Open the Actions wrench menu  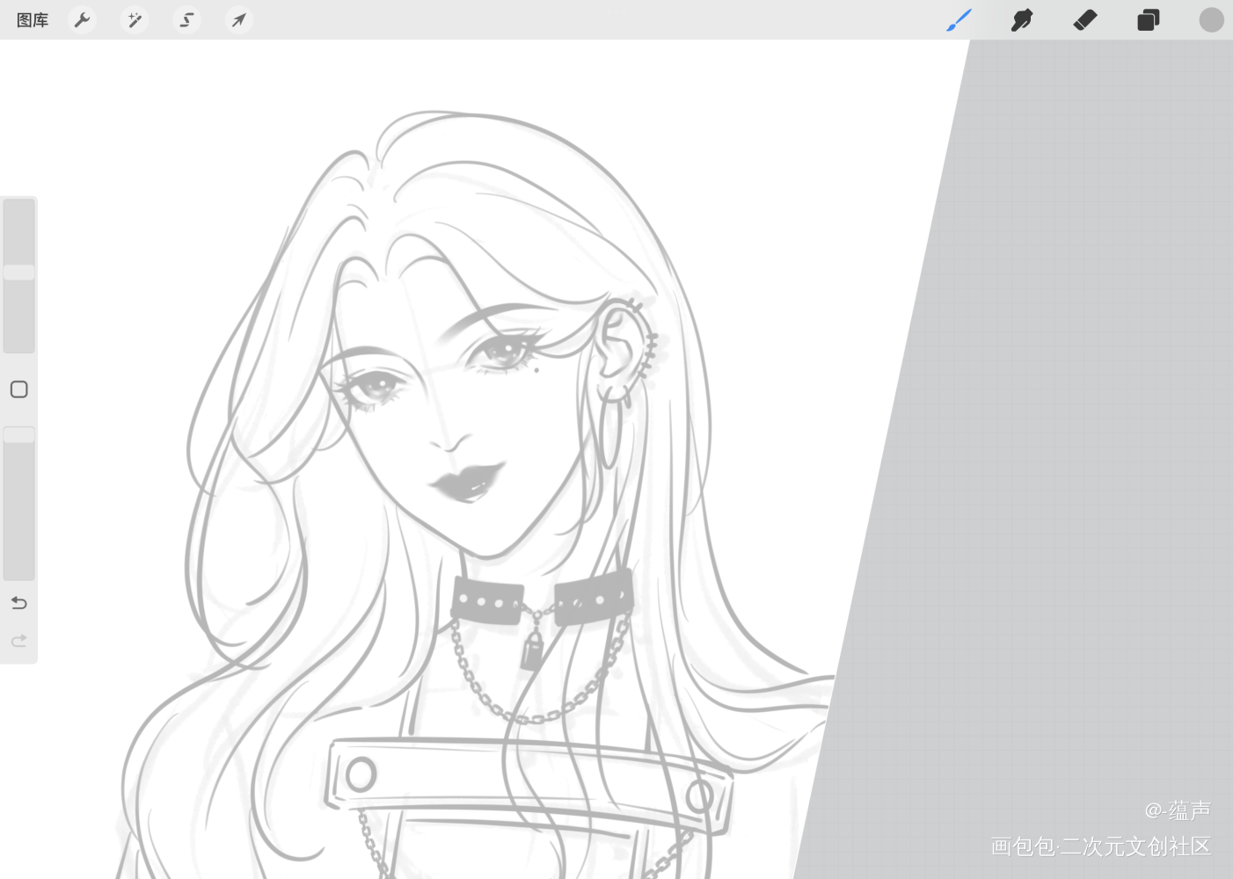point(82,20)
